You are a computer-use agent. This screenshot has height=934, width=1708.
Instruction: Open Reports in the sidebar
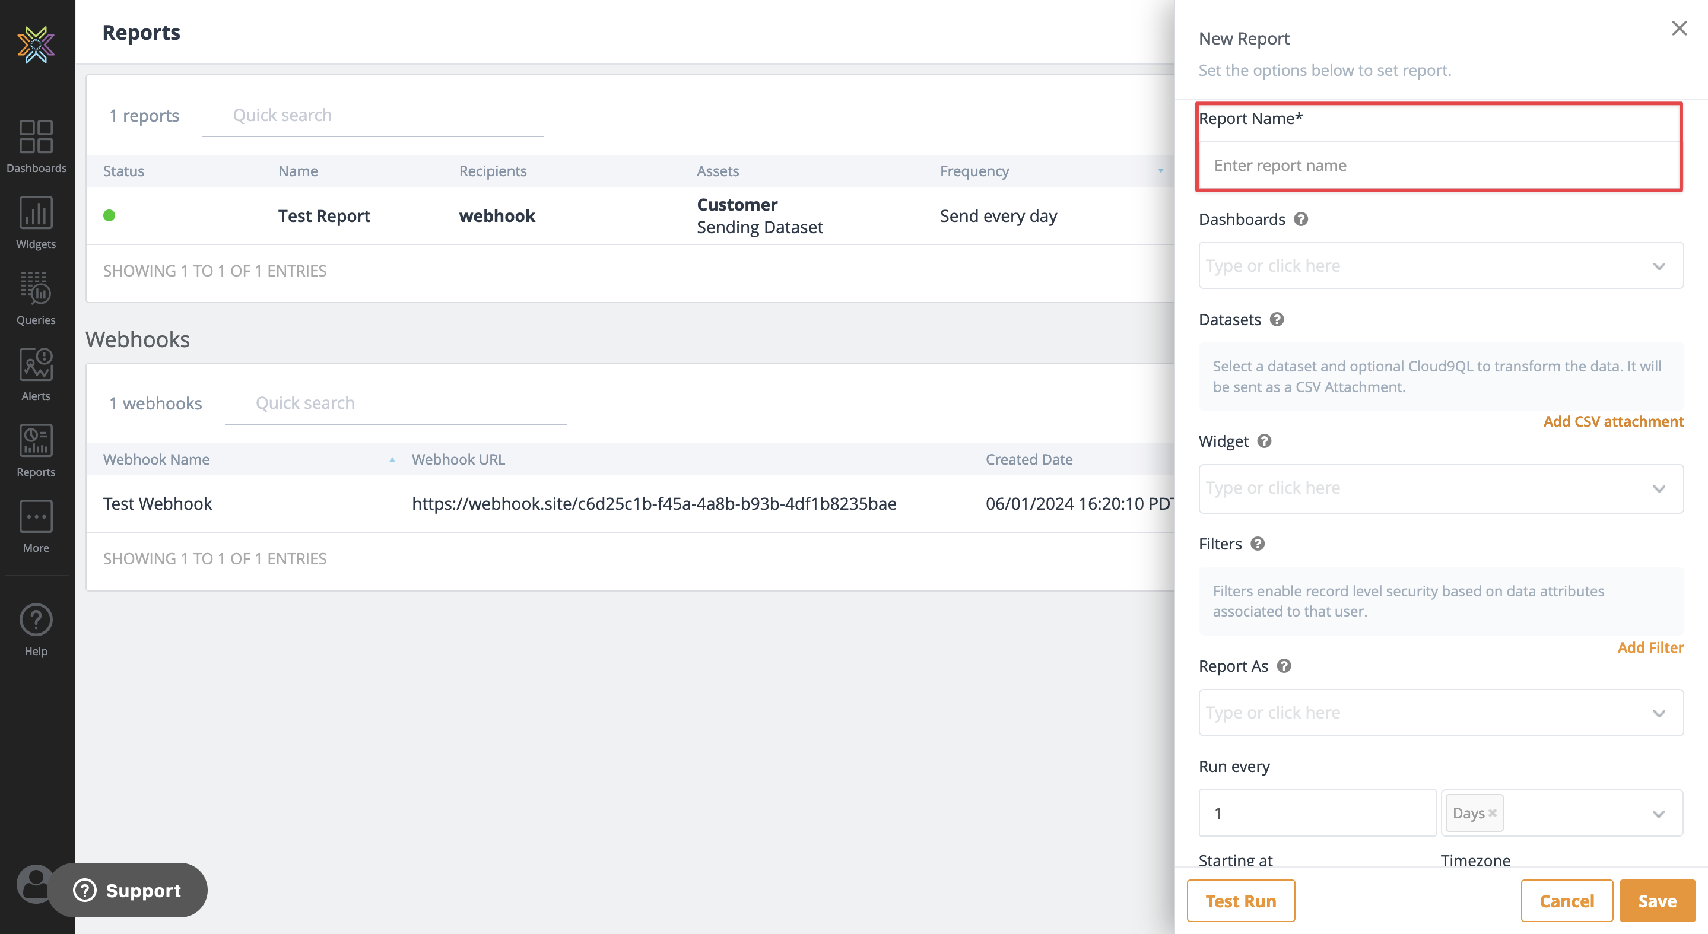(x=36, y=452)
